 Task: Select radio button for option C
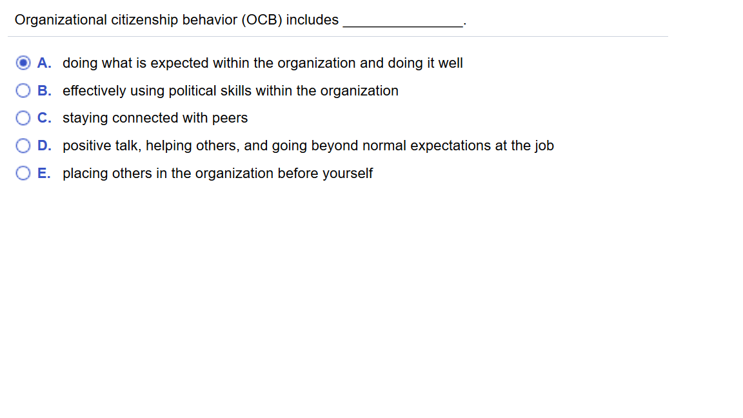tap(23, 117)
